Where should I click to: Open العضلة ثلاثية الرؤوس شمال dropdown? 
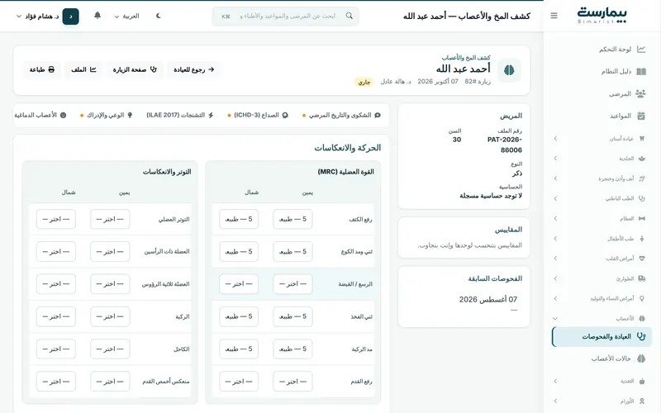pyautogui.click(x=56, y=284)
